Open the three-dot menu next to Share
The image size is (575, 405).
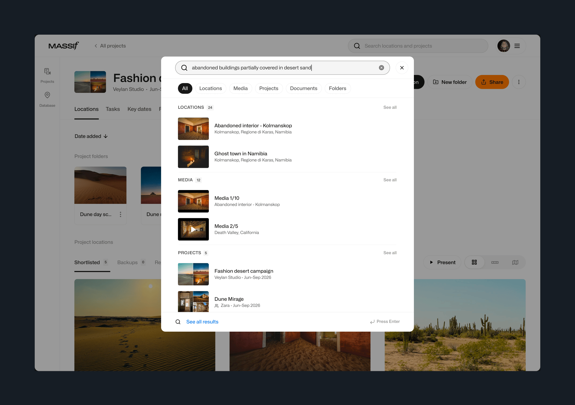(519, 82)
